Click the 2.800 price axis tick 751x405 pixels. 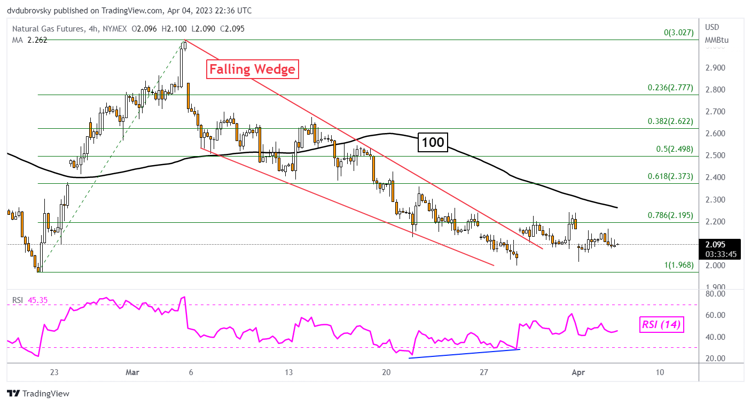714,90
